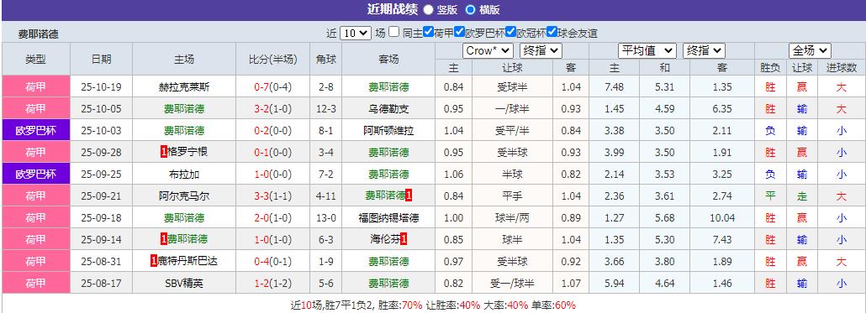Click the 球半/两 handicap cell
866x313 pixels.
pyautogui.click(x=512, y=217)
